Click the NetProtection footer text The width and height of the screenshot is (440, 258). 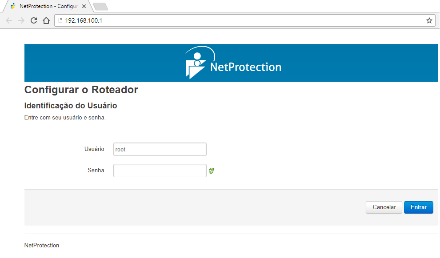tap(42, 246)
